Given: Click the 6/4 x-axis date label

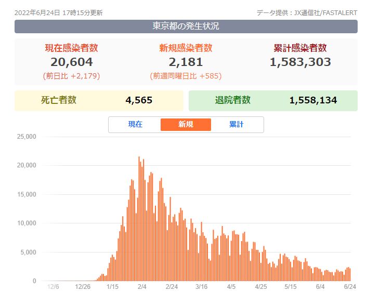Looking at the screenshot, I should point(320,287).
